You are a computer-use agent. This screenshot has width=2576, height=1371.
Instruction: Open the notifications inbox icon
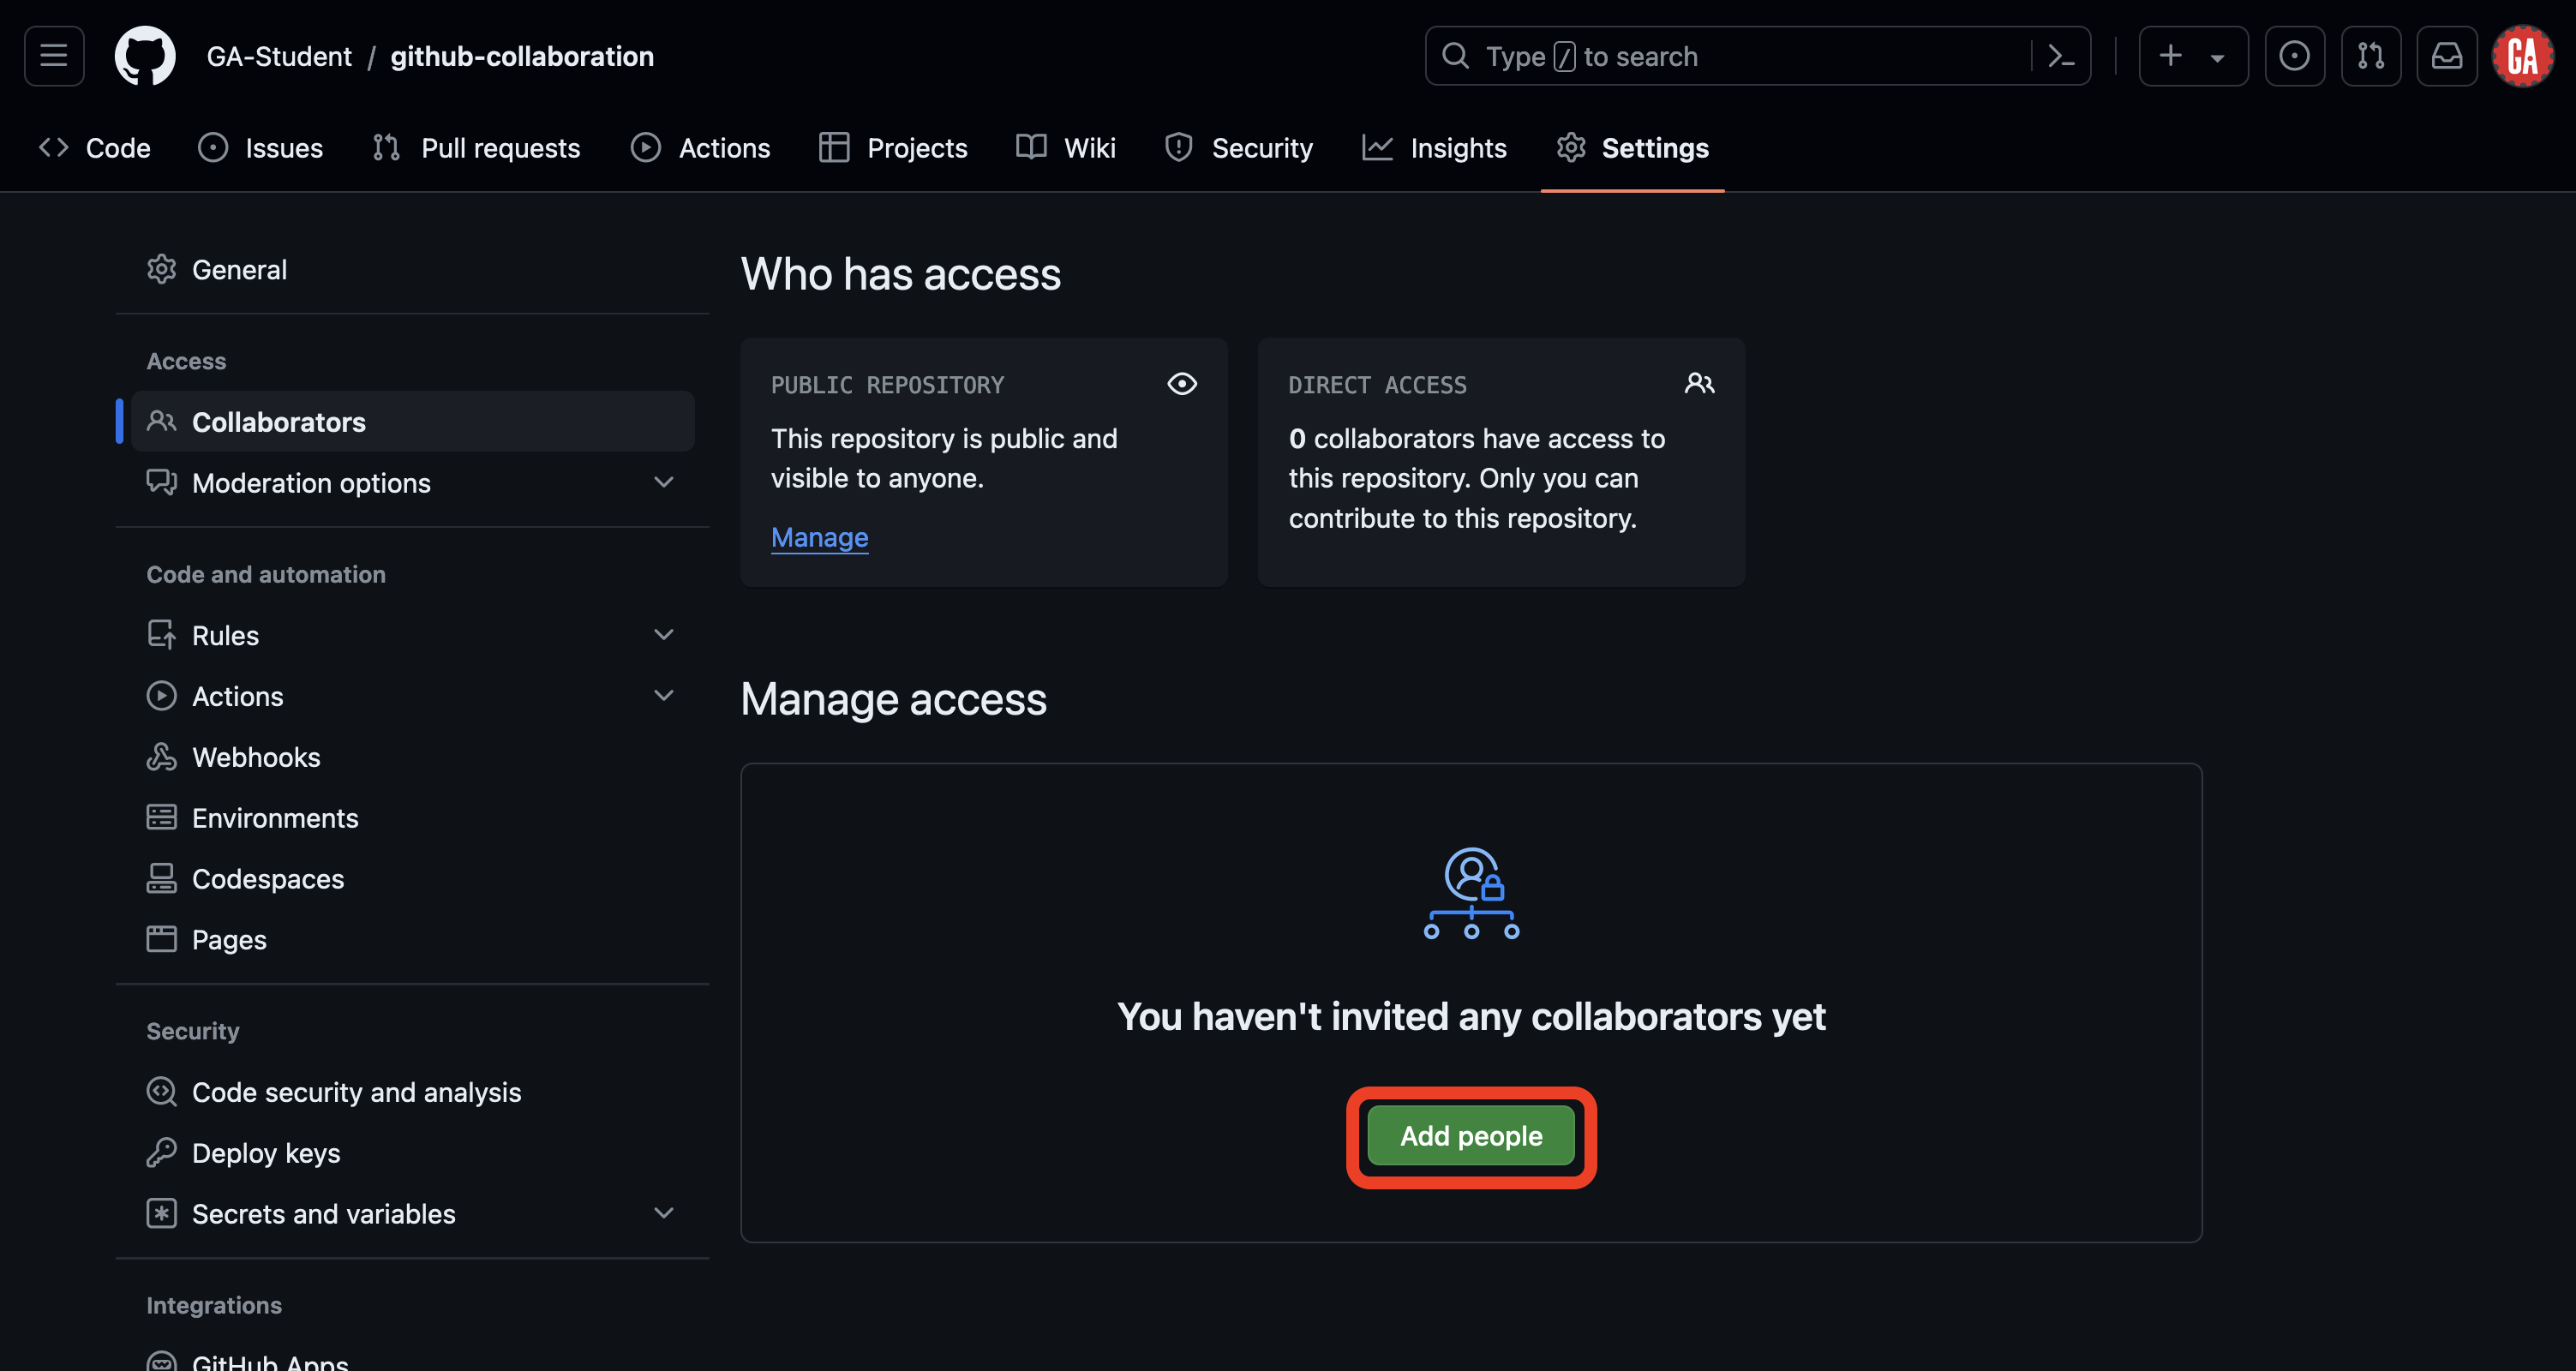click(2447, 55)
